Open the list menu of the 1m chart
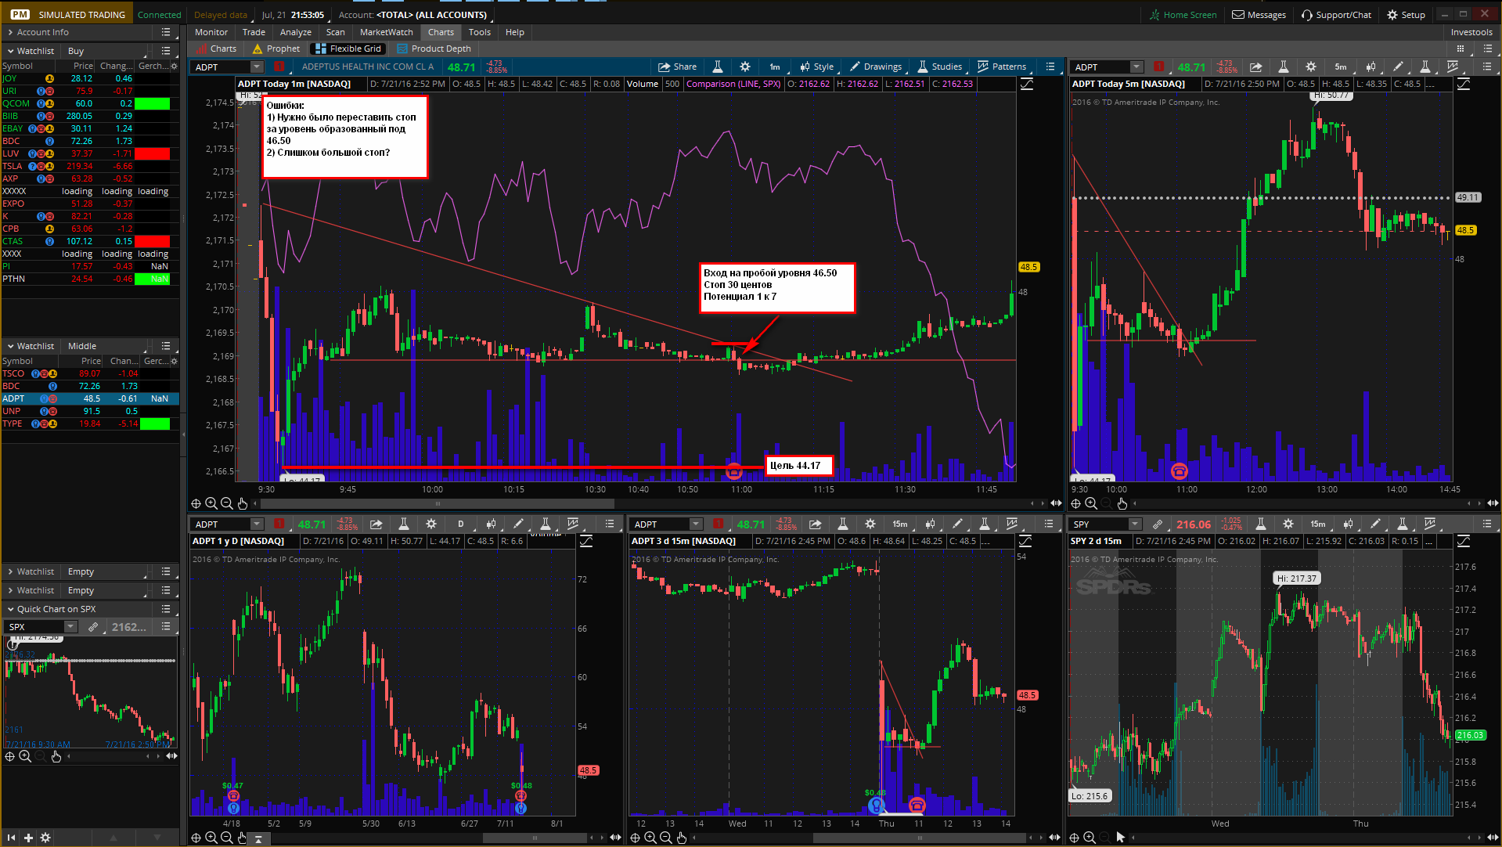The image size is (1502, 847). pyautogui.click(x=1050, y=67)
